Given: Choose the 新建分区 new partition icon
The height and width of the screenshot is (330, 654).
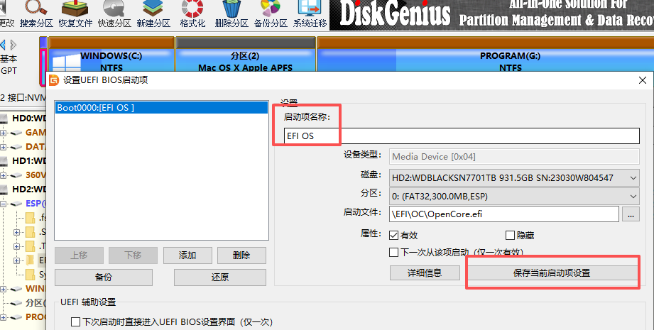Looking at the screenshot, I should point(153,9).
